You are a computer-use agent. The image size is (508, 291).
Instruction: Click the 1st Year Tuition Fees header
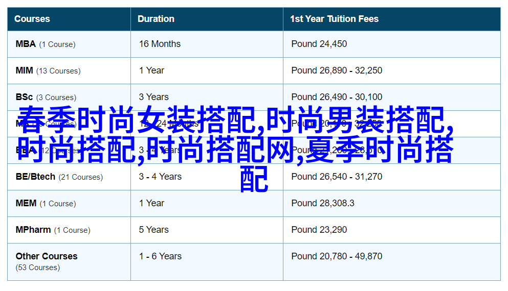coord(334,19)
